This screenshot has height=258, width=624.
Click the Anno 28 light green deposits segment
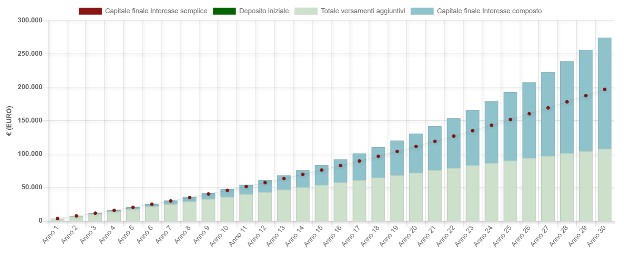pyautogui.click(x=567, y=187)
